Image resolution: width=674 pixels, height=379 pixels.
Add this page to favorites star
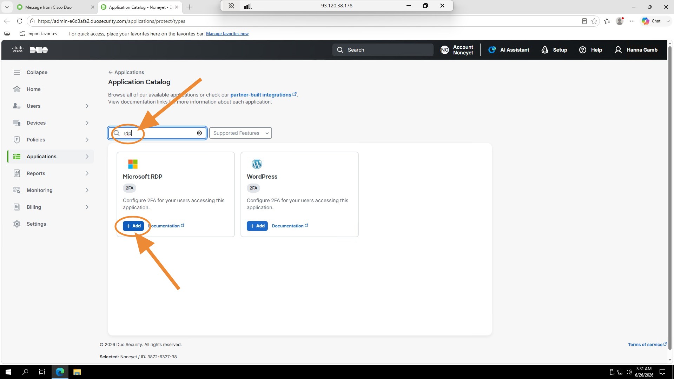coord(594,21)
